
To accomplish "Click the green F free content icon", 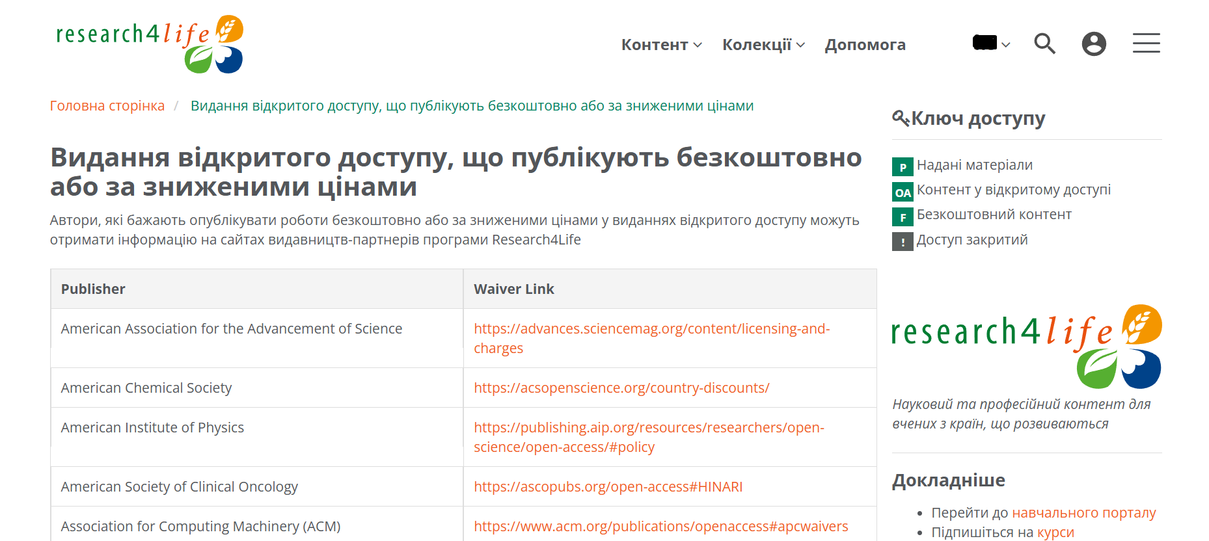I will pyautogui.click(x=903, y=217).
